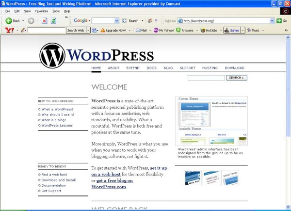Open the Tools menu
The height and width of the screenshot is (211, 291).
[x=56, y=11]
